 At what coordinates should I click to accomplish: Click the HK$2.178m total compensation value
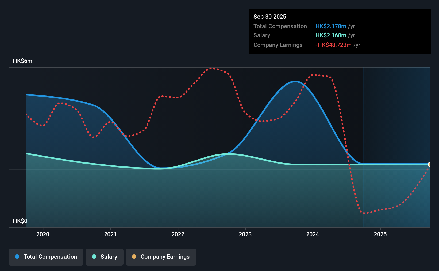331,26
